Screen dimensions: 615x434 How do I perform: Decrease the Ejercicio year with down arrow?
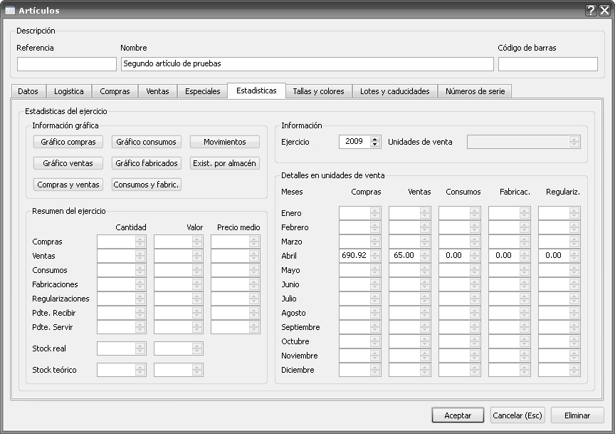pyautogui.click(x=376, y=145)
